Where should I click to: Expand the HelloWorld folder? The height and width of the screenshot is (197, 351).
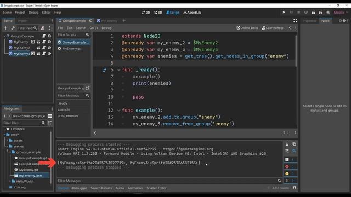10,181
